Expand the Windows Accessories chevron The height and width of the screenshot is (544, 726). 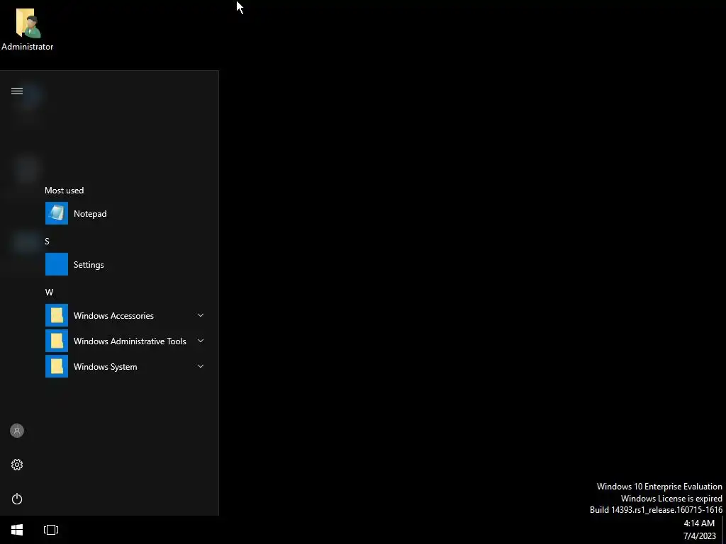click(x=201, y=315)
